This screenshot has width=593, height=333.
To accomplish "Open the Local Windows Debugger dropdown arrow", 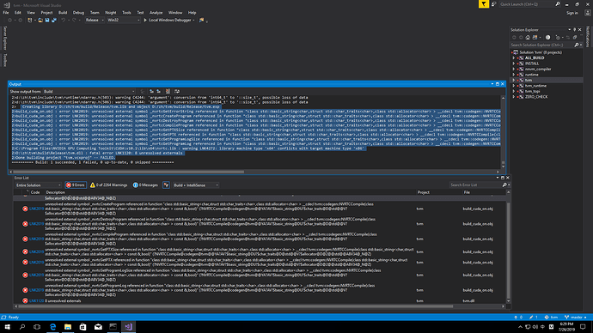I will tap(193, 20).
